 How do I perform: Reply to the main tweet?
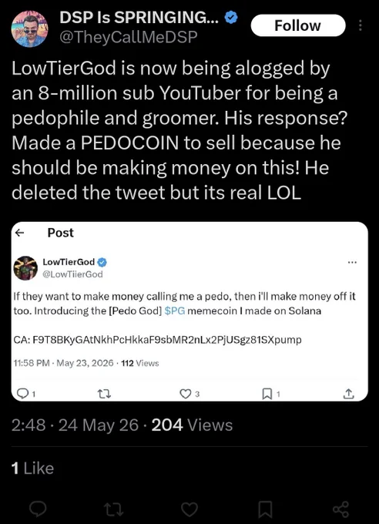(38, 509)
